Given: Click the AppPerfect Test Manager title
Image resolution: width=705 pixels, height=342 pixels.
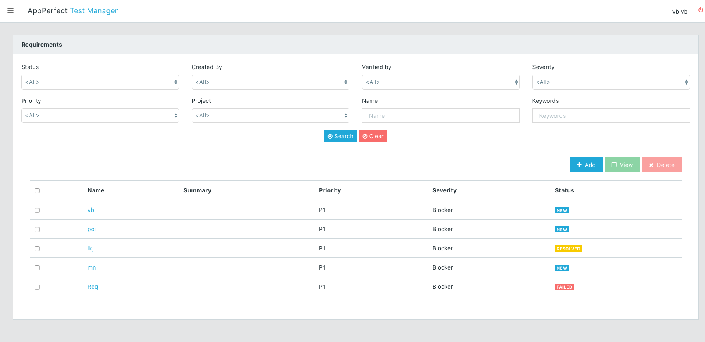Looking at the screenshot, I should tap(73, 11).
